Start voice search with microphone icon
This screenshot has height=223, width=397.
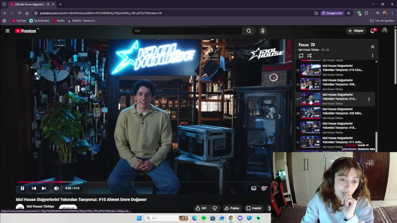pyautogui.click(x=263, y=31)
